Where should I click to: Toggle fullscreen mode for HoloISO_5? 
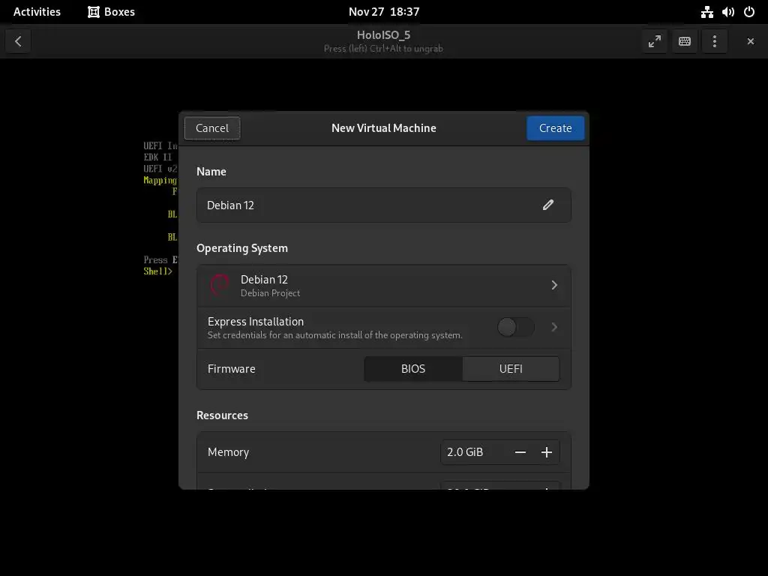tap(654, 41)
